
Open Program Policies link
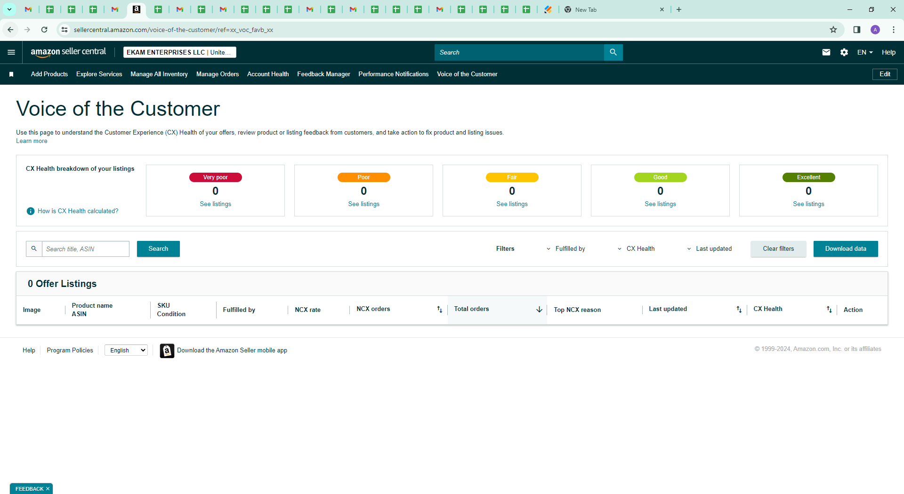coord(70,351)
